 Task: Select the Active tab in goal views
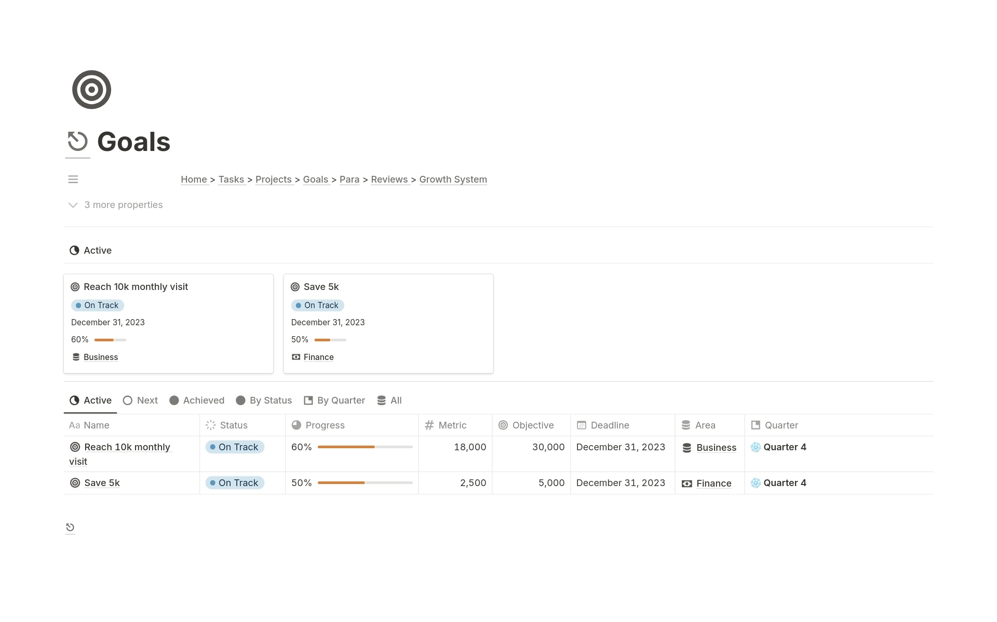(x=90, y=400)
